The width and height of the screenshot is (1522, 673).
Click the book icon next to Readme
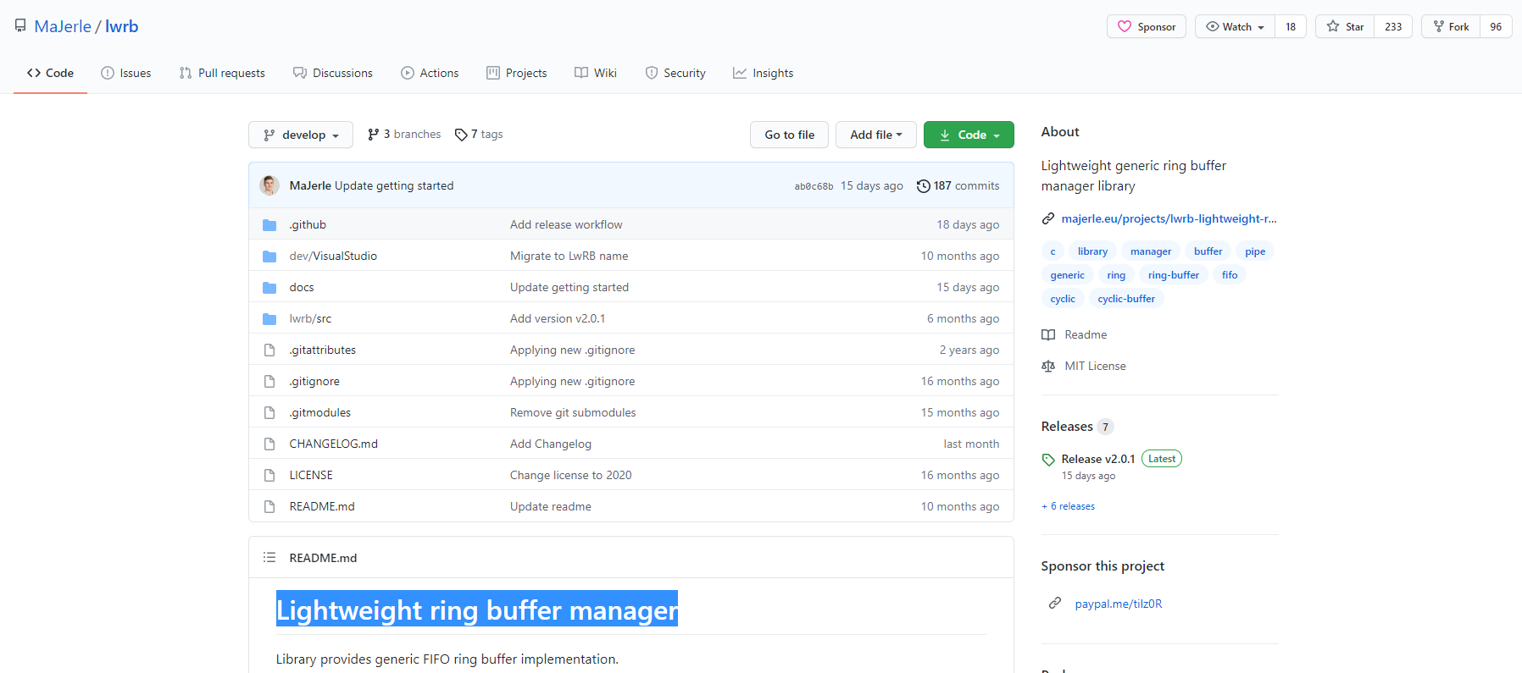point(1048,335)
